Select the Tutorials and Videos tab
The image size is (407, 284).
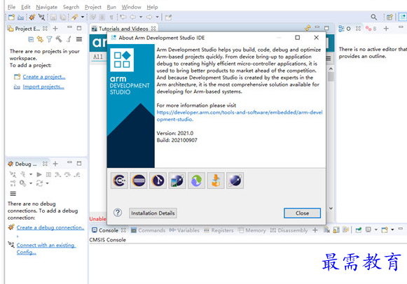point(123,29)
